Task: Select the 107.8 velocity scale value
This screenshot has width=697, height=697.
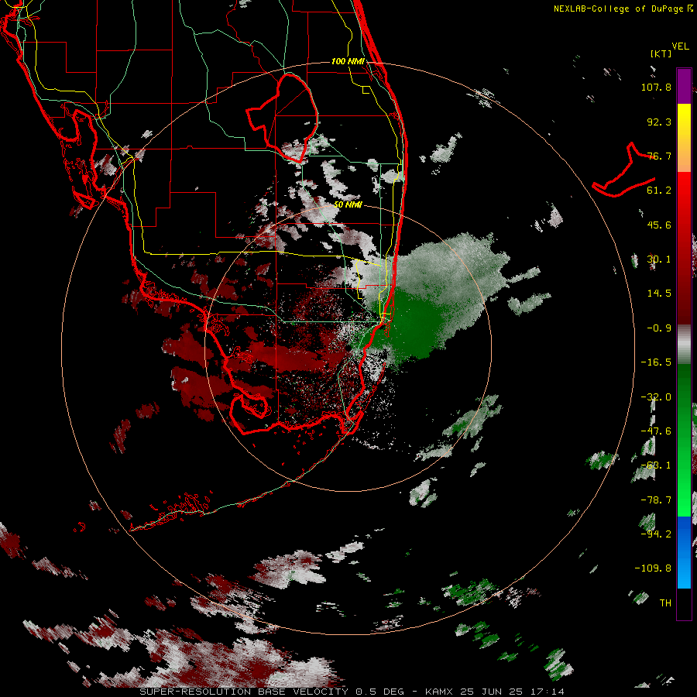Action: 656,87
